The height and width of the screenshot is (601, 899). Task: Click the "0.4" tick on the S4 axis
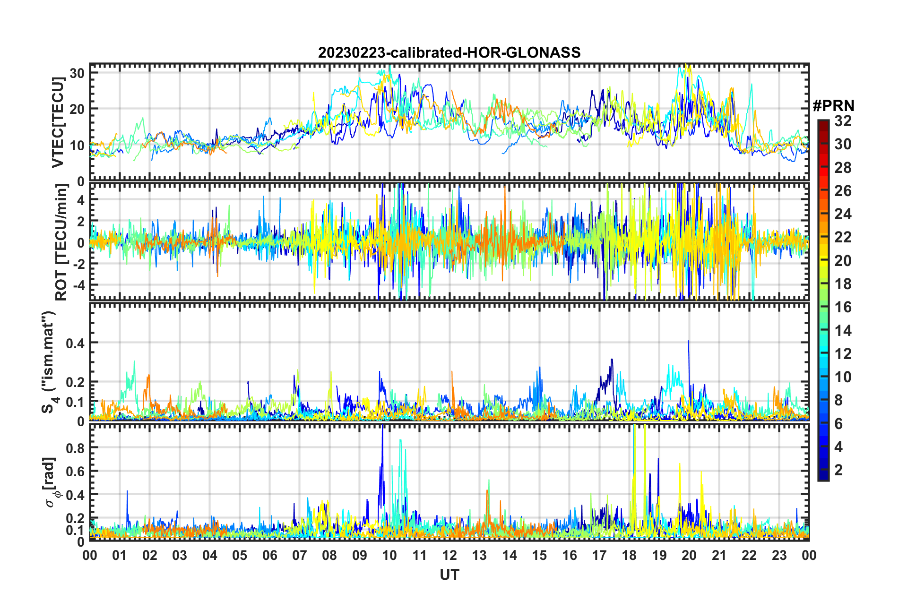tap(76, 343)
